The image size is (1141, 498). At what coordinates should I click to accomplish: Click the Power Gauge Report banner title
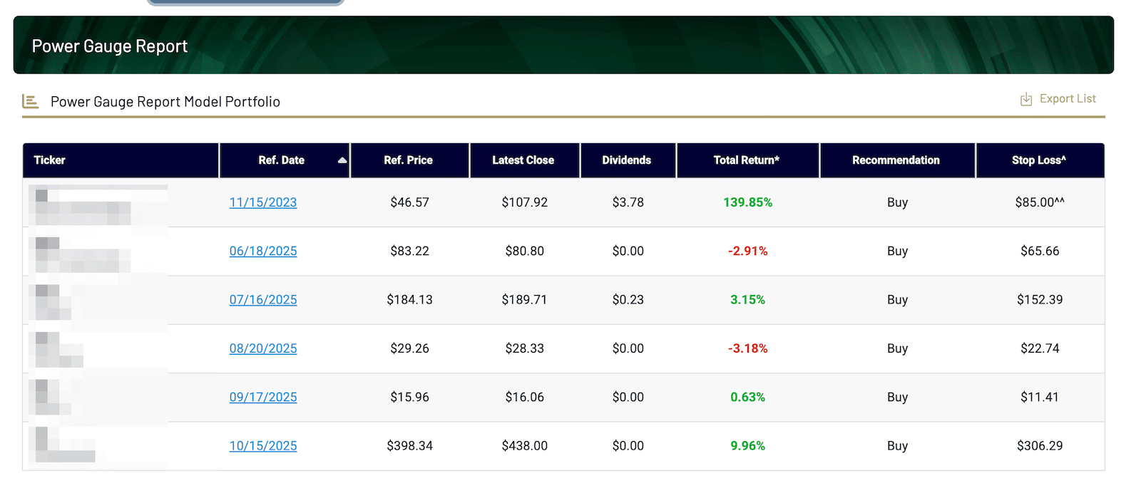point(110,46)
